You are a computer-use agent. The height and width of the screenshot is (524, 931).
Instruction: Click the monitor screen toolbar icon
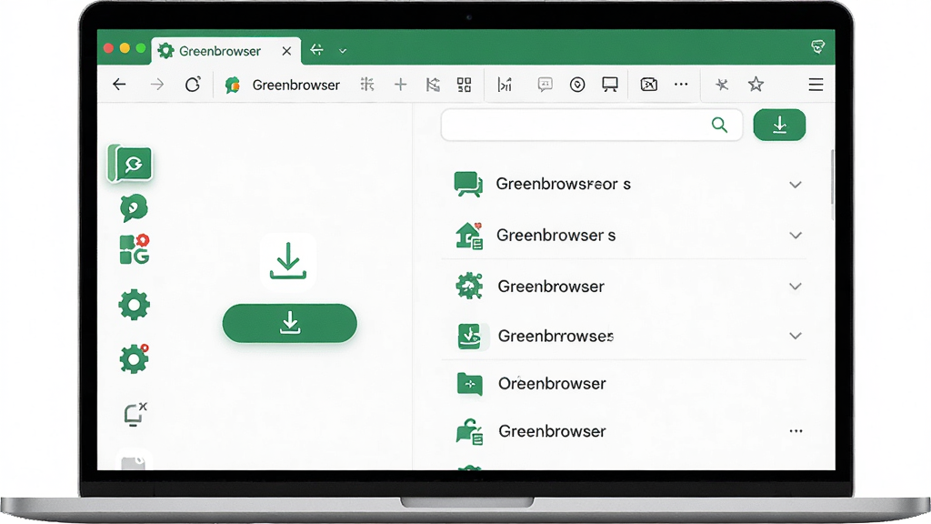[610, 85]
